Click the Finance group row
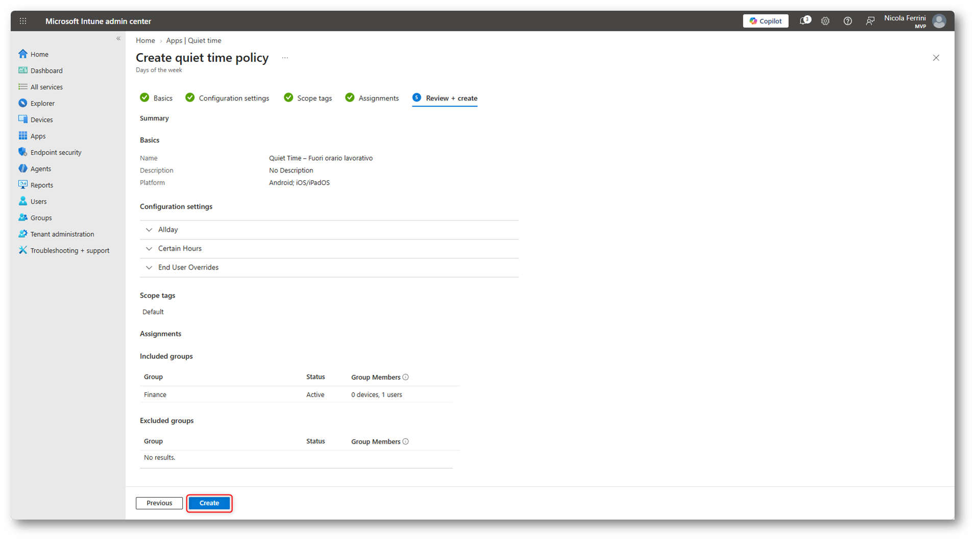This screenshot has height=541, width=976. click(296, 395)
